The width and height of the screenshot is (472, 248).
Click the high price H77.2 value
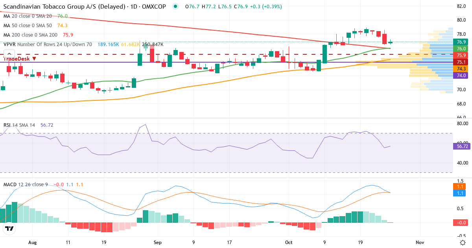[208, 7]
